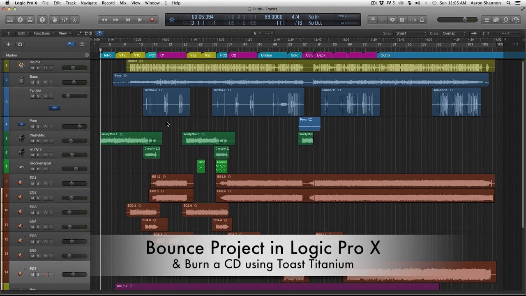The height and width of the screenshot is (296, 526).
Task: Open the Library button in the control bar
Action: pyautogui.click(x=10, y=20)
